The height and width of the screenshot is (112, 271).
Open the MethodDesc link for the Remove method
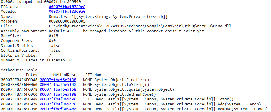click(x=58, y=109)
